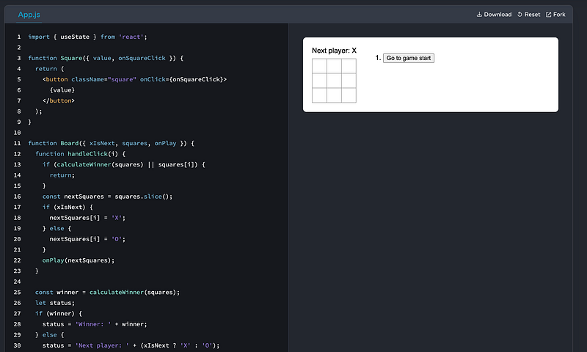Select the top-right square of the board
Image resolution: width=587 pixels, height=352 pixels.
[349, 67]
